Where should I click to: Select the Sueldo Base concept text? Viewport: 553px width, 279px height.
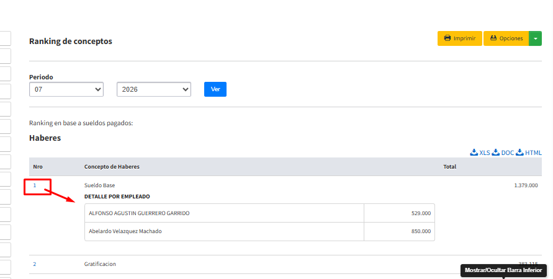pyautogui.click(x=99, y=185)
